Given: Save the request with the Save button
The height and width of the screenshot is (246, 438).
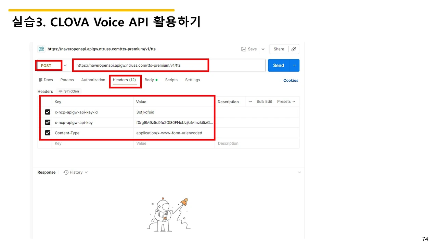Looking at the screenshot, I should click(249, 49).
